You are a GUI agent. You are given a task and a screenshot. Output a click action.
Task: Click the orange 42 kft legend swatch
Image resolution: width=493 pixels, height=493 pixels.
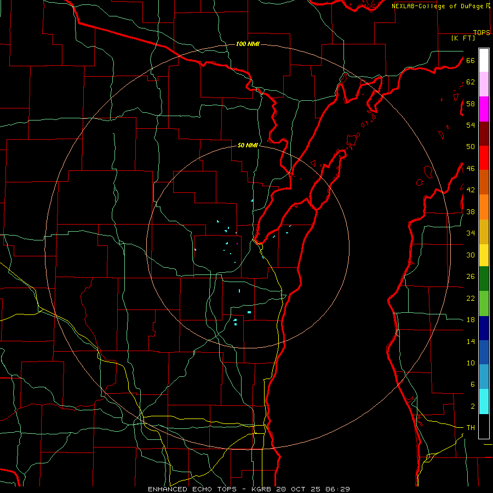click(484, 207)
